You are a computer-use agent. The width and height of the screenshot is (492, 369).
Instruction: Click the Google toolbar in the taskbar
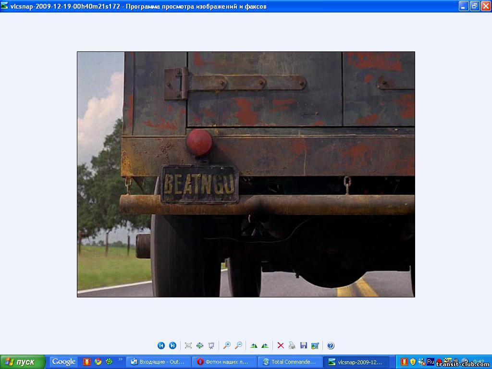click(x=64, y=362)
